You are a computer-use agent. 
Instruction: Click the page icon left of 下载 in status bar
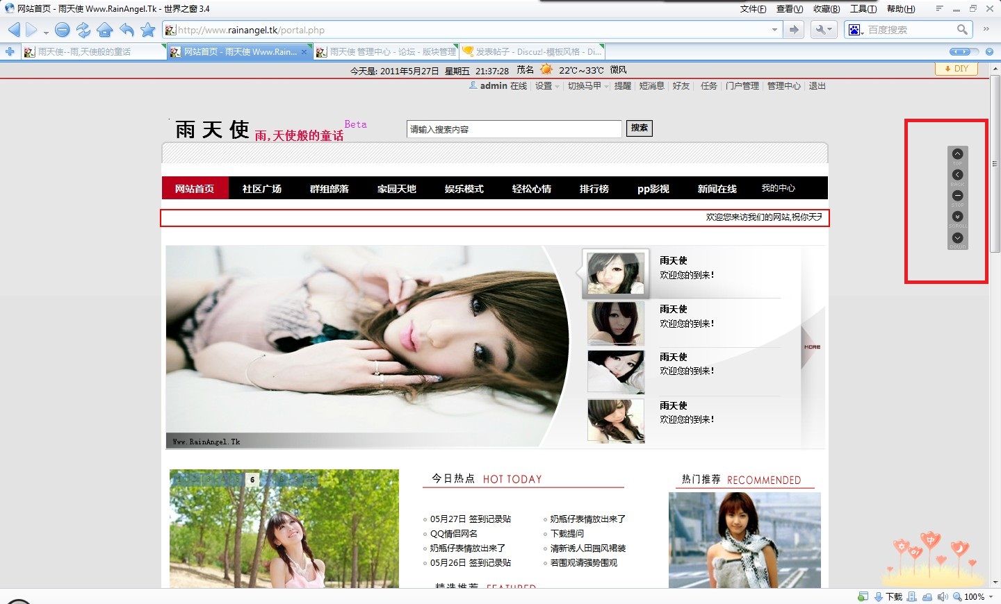click(863, 597)
